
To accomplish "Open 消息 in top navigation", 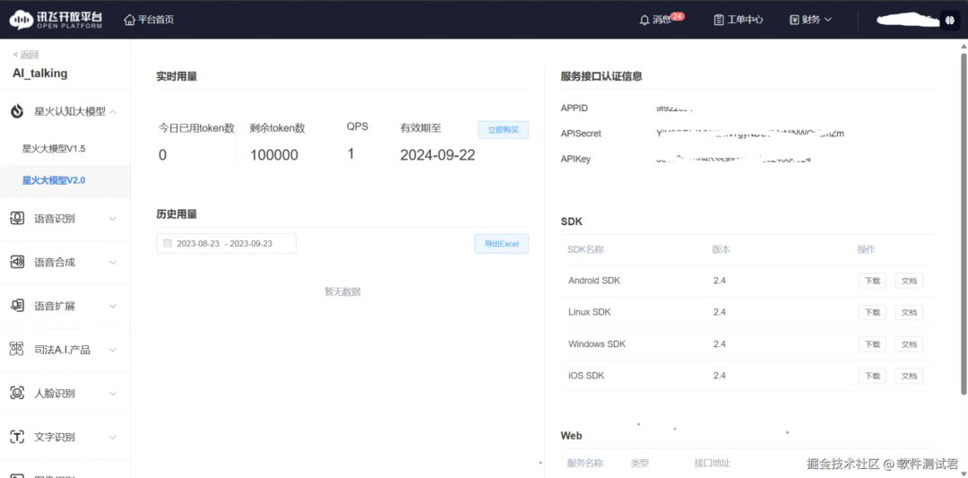I will coord(661,20).
